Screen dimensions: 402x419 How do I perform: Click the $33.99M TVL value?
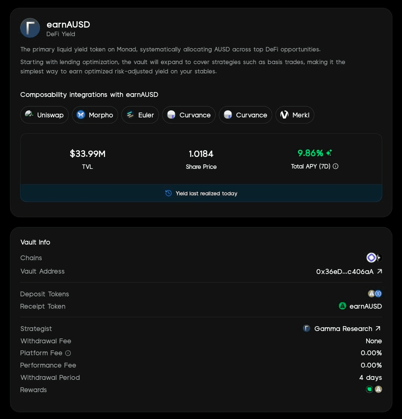click(x=88, y=154)
